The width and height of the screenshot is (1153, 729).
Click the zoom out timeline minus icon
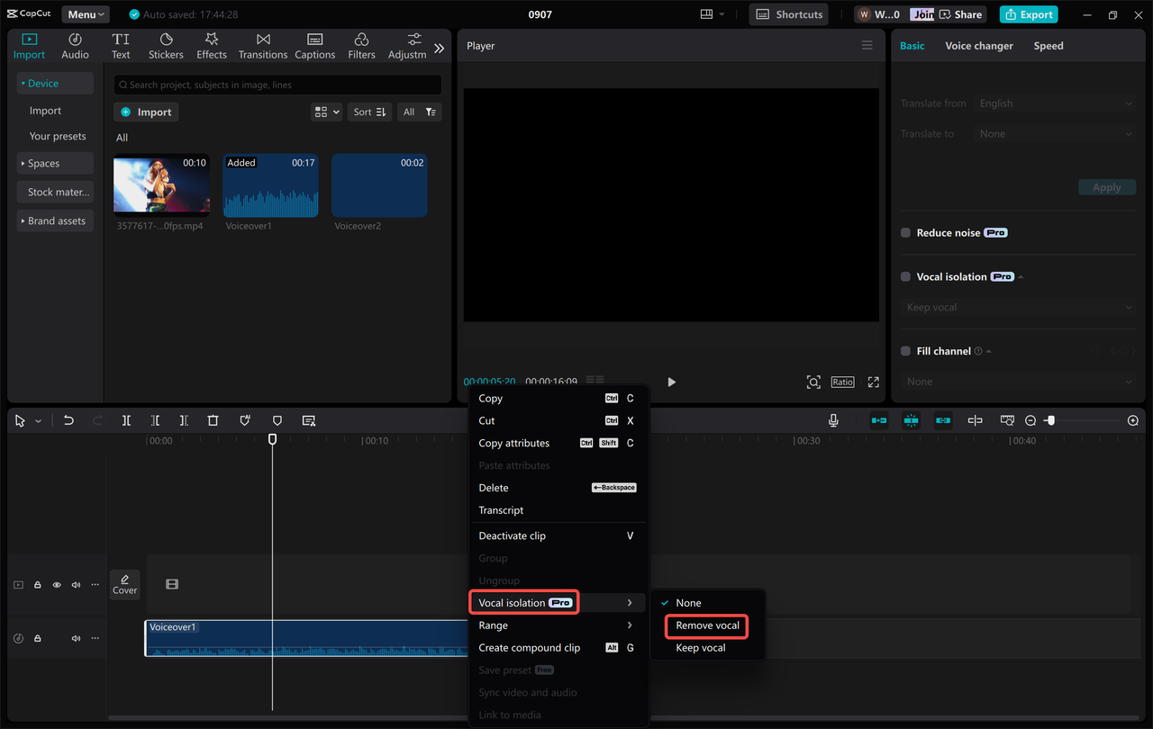pos(1030,420)
